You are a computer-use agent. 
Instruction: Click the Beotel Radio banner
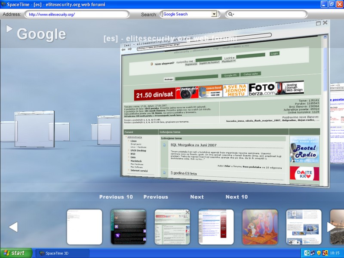(x=304, y=149)
